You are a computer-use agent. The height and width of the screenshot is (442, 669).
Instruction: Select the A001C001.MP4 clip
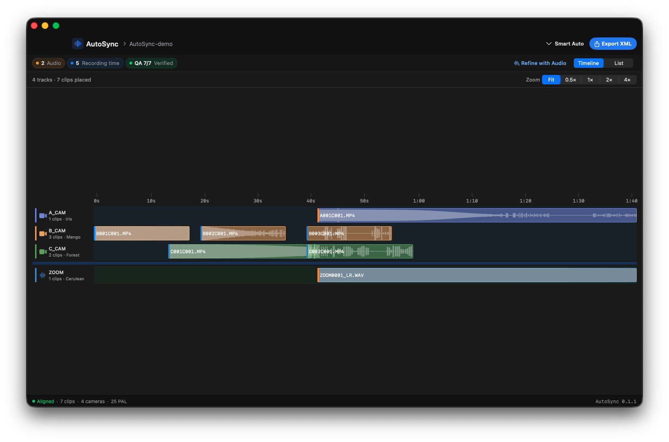click(477, 215)
